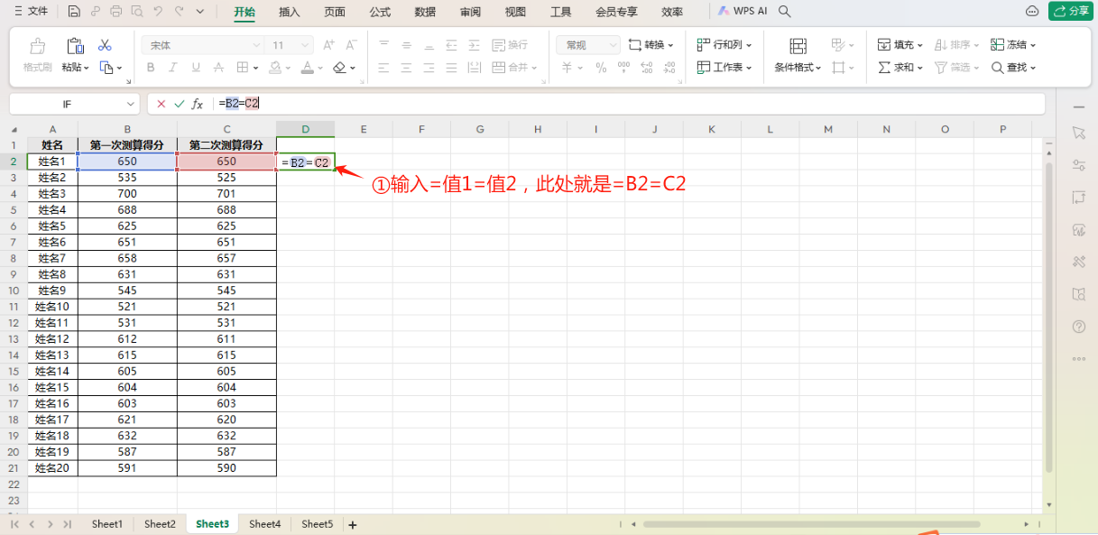This screenshot has height=535, width=1098.
Task: Click the Print Preview icon
Action: click(136, 12)
